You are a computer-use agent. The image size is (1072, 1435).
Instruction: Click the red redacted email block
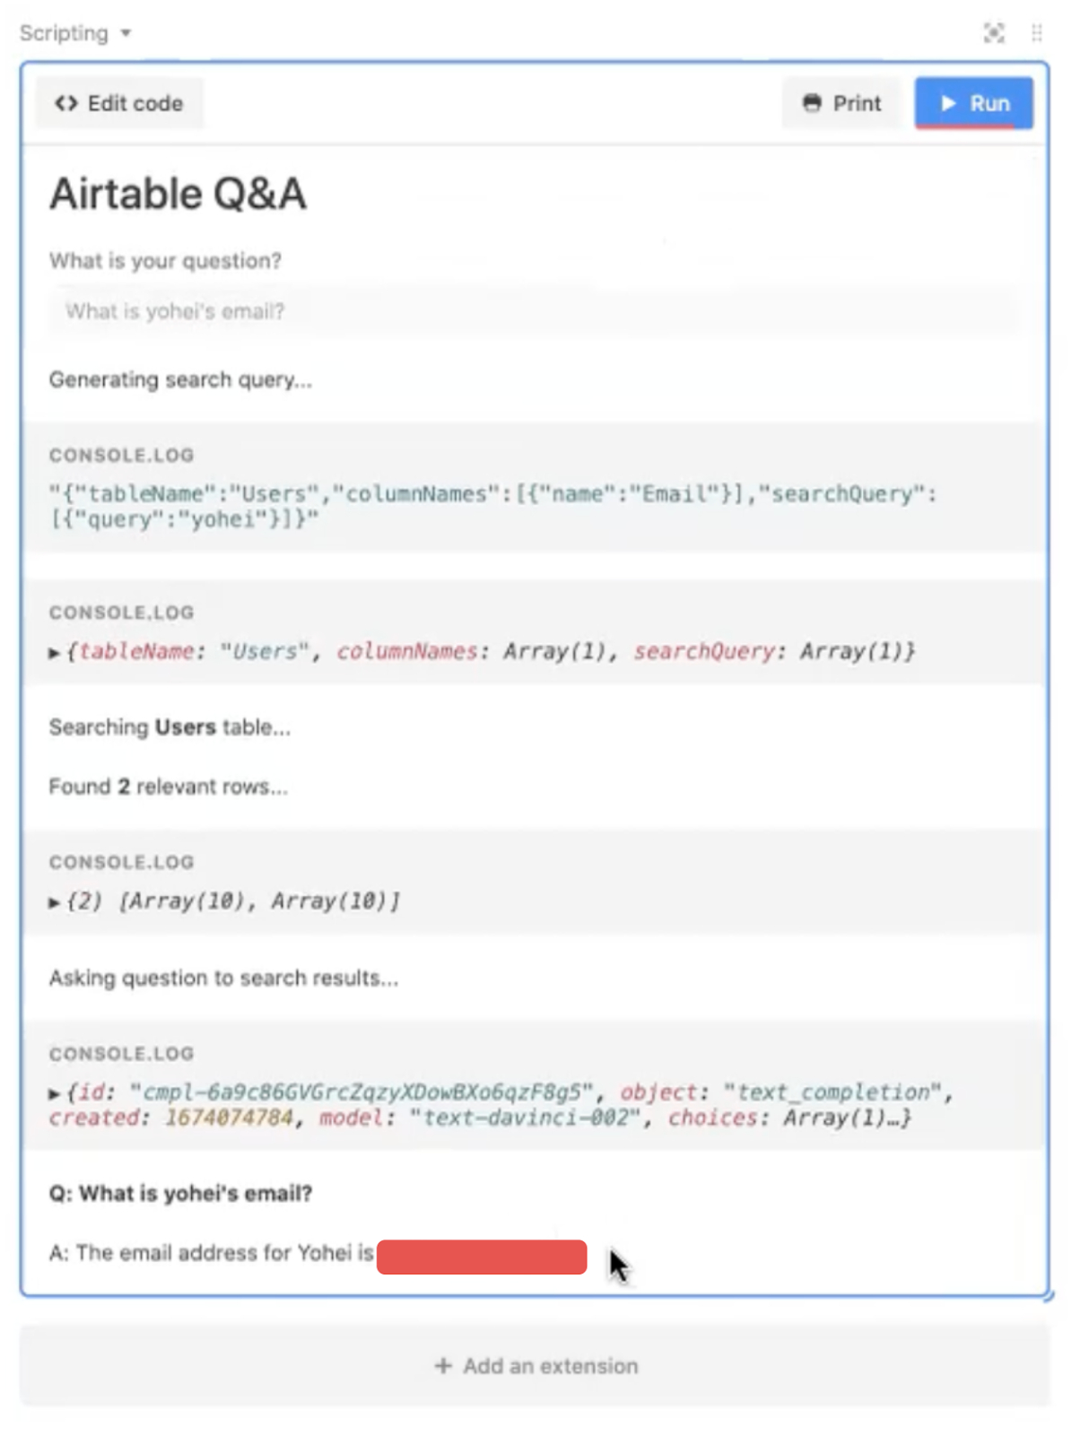(x=482, y=1257)
